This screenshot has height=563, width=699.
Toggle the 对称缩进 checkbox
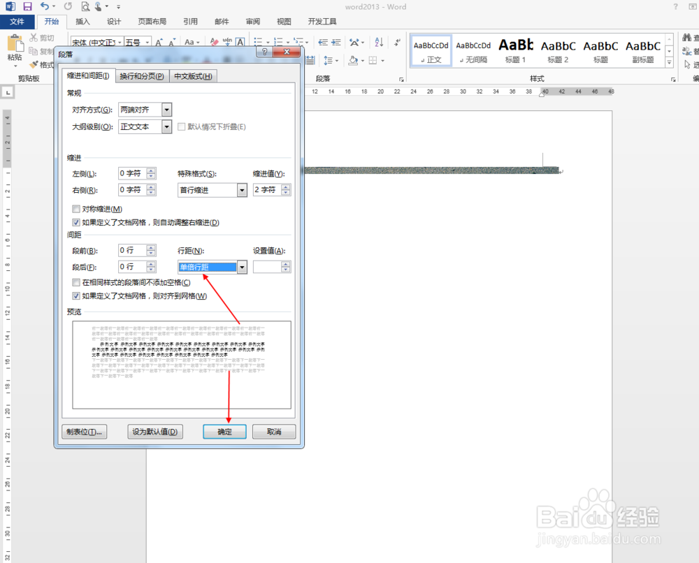76,209
